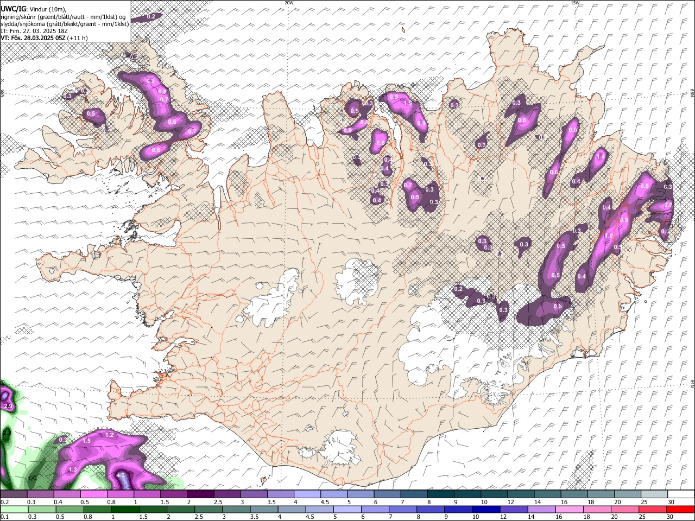695x521 pixels.
Task: Click the 1.2 snowfall value offshore southwest
Action: tap(109, 435)
